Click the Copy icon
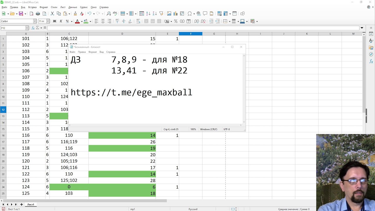 click(x=59, y=13)
